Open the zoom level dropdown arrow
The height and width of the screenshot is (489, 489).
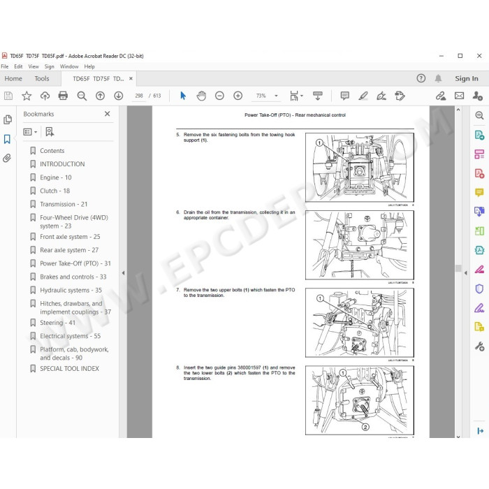[x=276, y=96]
